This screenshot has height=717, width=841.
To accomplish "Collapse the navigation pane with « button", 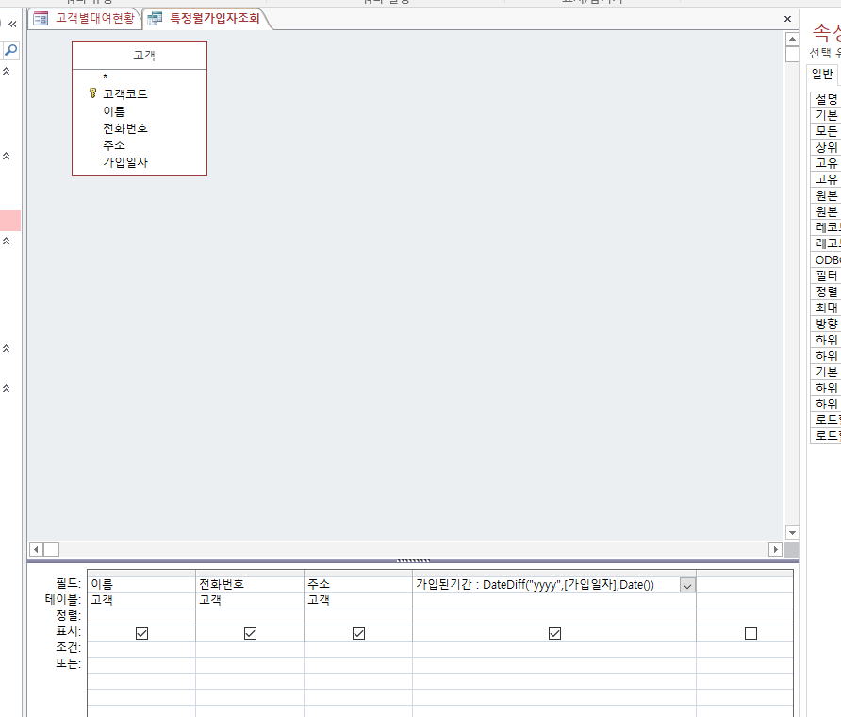I will [12, 25].
